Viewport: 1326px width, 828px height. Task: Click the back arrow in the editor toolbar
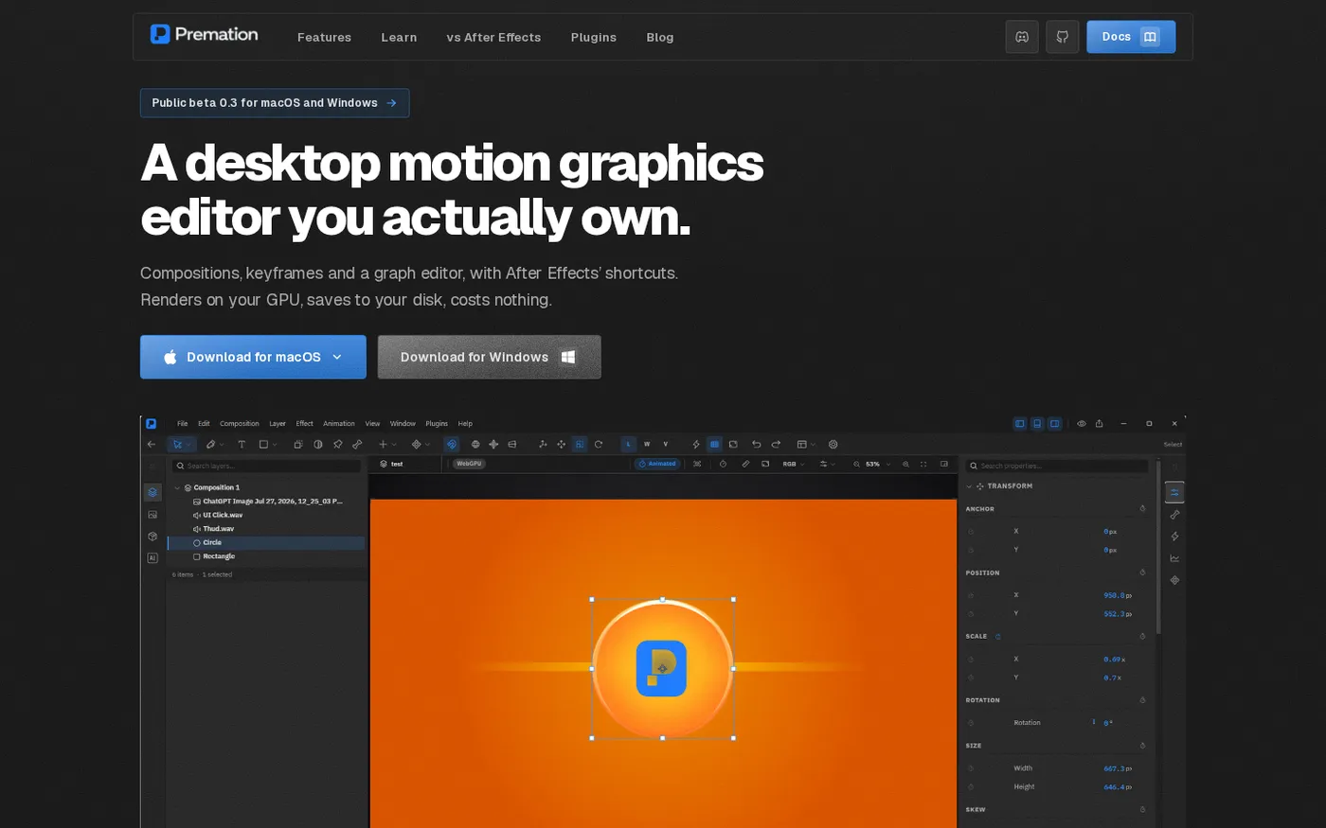click(x=152, y=444)
